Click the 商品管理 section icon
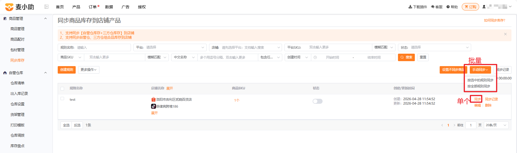 [5, 19]
